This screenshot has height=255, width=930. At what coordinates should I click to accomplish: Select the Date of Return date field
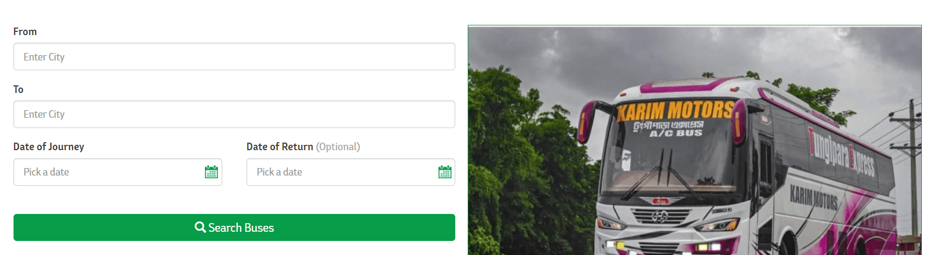[351, 172]
